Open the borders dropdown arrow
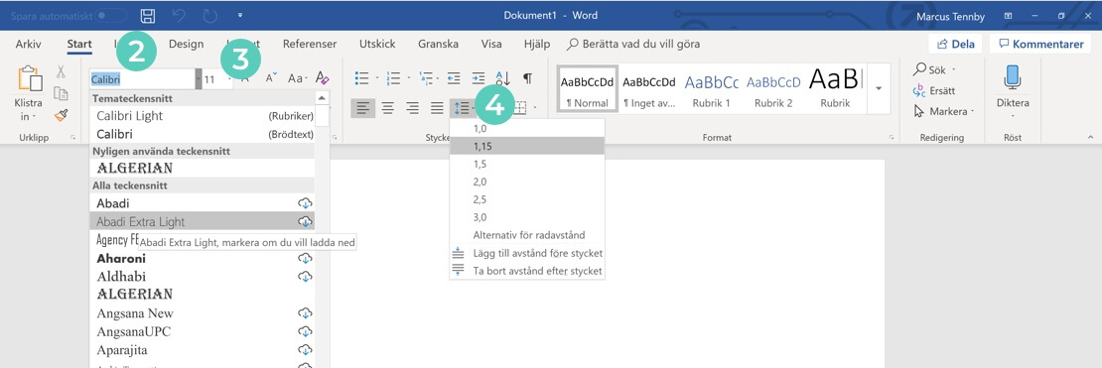Screen dimensions: 1102x368 tap(535, 108)
